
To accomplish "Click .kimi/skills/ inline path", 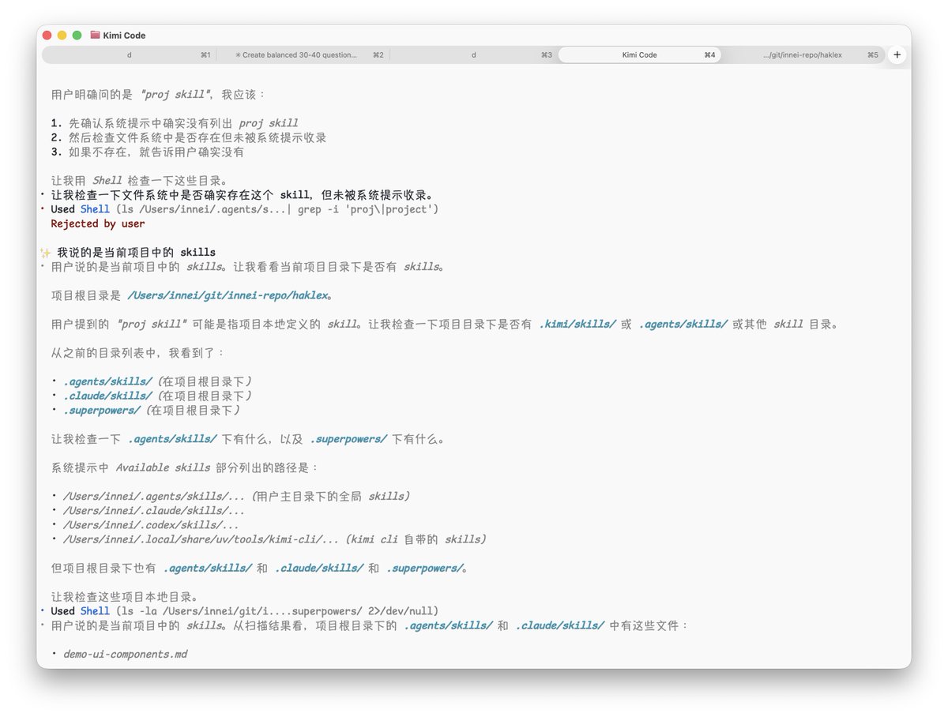I will pos(577,324).
